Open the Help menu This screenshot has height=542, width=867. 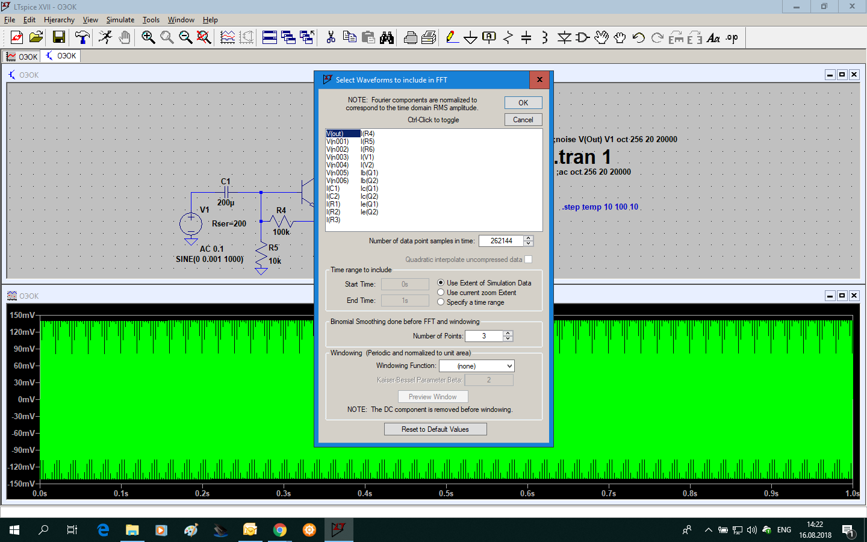point(210,20)
